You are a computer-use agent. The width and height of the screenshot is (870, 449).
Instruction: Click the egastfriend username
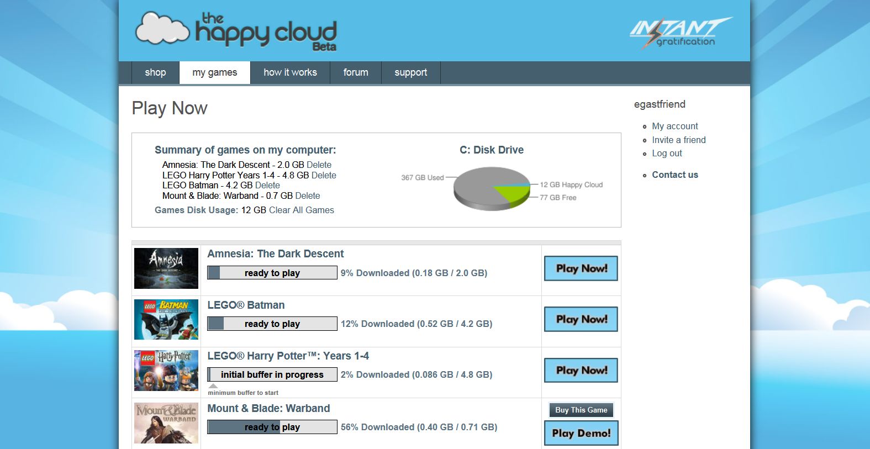pyautogui.click(x=660, y=104)
